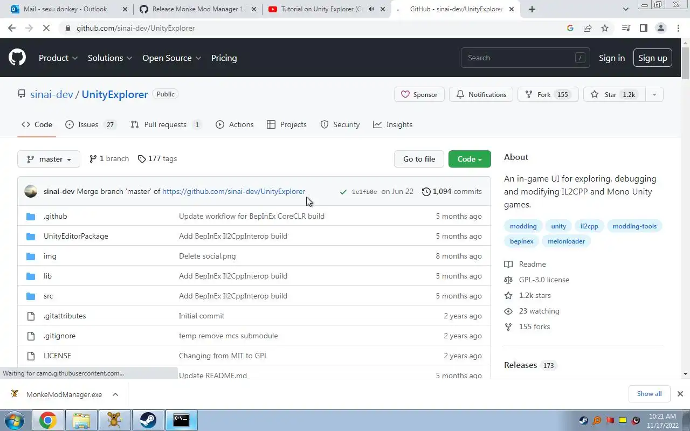
Task: Click the Notifications button
Action: [481, 94]
